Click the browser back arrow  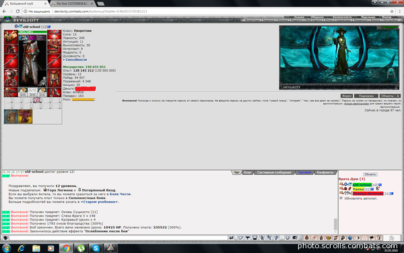coord(4,11)
